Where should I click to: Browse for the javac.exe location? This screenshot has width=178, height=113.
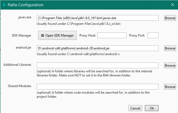[x=170, y=18]
